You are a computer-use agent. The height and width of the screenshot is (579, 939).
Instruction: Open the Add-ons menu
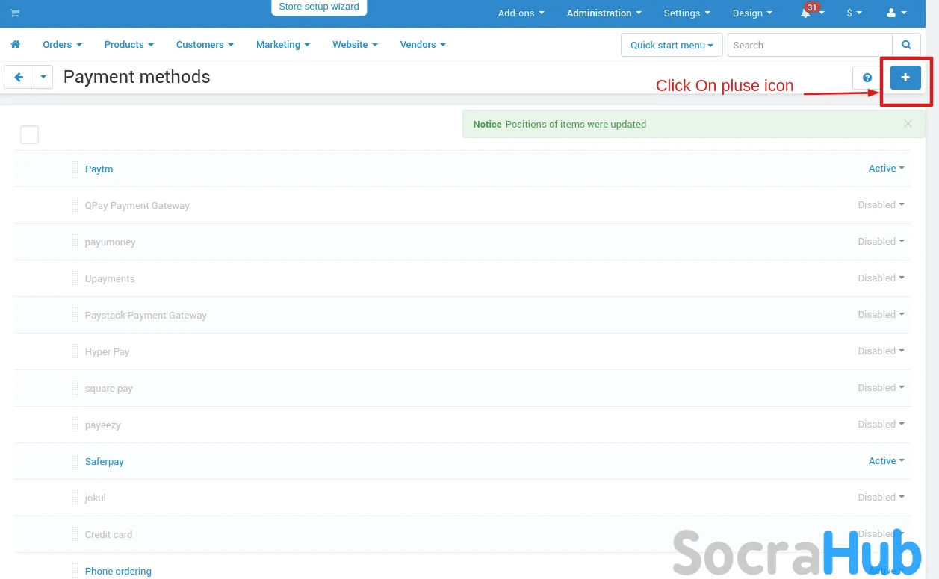pyautogui.click(x=521, y=13)
